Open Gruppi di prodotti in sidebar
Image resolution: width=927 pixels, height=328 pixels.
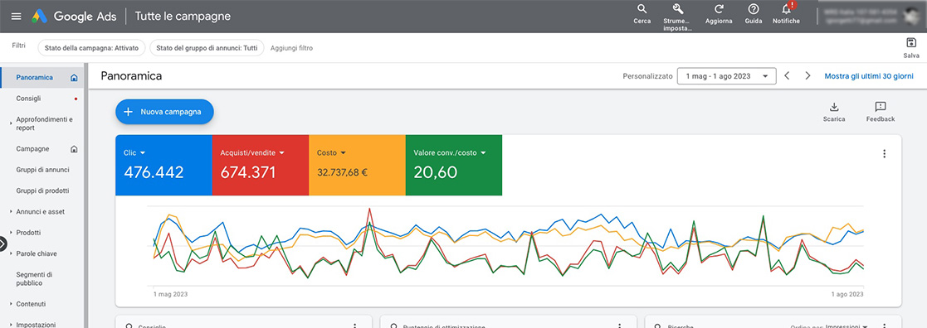click(x=42, y=191)
